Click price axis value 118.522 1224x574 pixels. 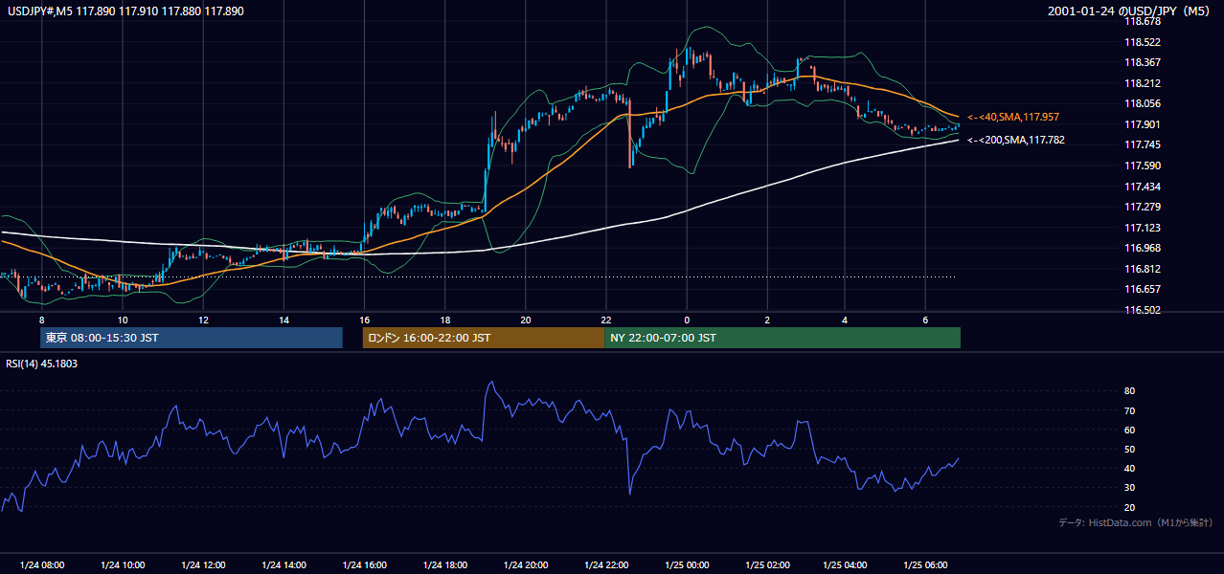coord(1145,42)
